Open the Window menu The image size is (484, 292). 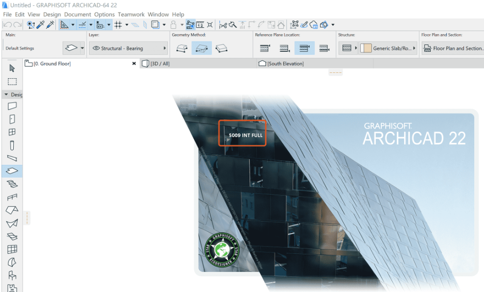[158, 14]
